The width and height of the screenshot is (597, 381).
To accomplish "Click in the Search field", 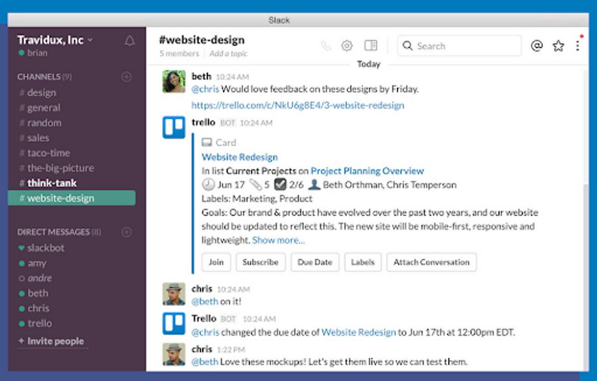I will point(459,46).
